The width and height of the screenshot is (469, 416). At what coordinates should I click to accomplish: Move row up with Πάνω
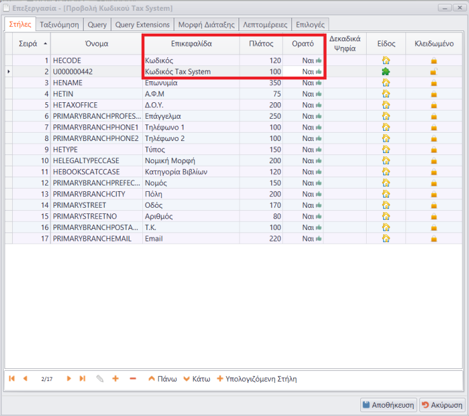[162, 379]
